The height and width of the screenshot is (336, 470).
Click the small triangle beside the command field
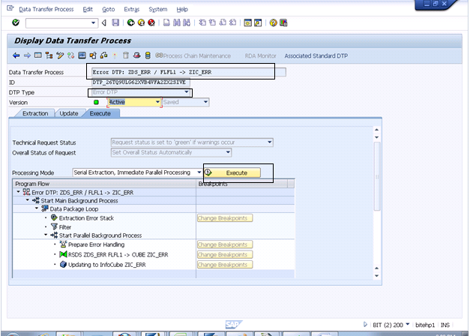104,22
